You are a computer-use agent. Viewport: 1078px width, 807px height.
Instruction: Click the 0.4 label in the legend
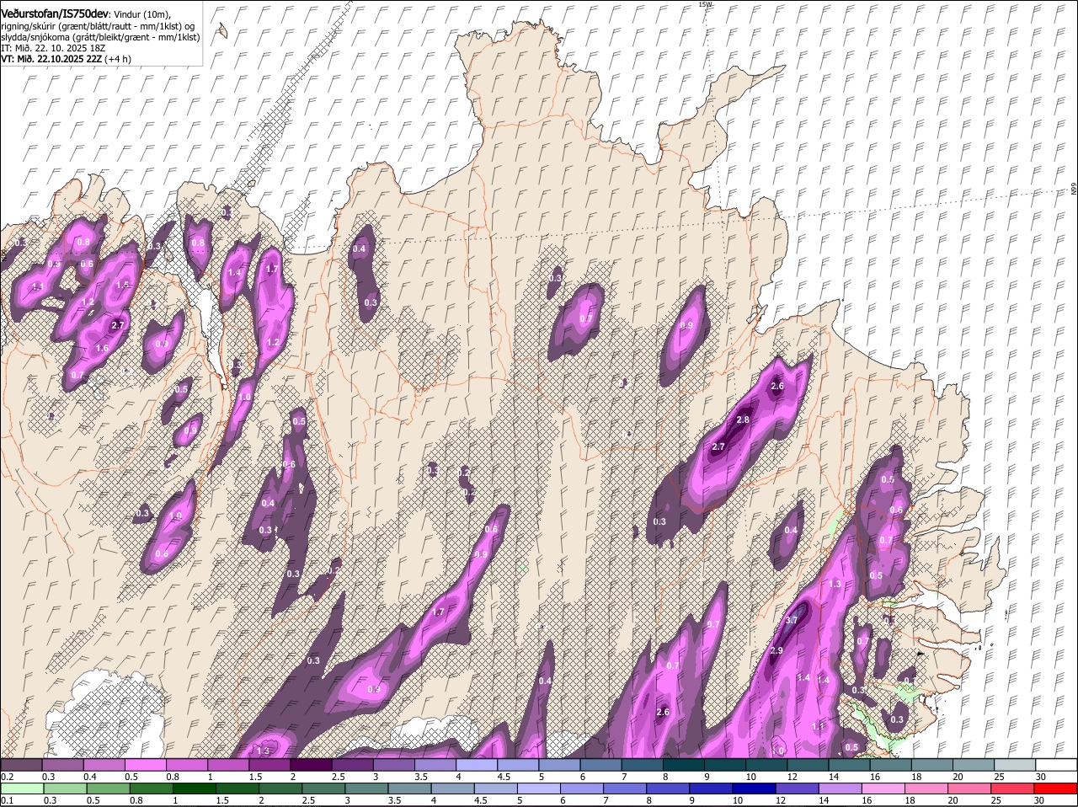90,777
